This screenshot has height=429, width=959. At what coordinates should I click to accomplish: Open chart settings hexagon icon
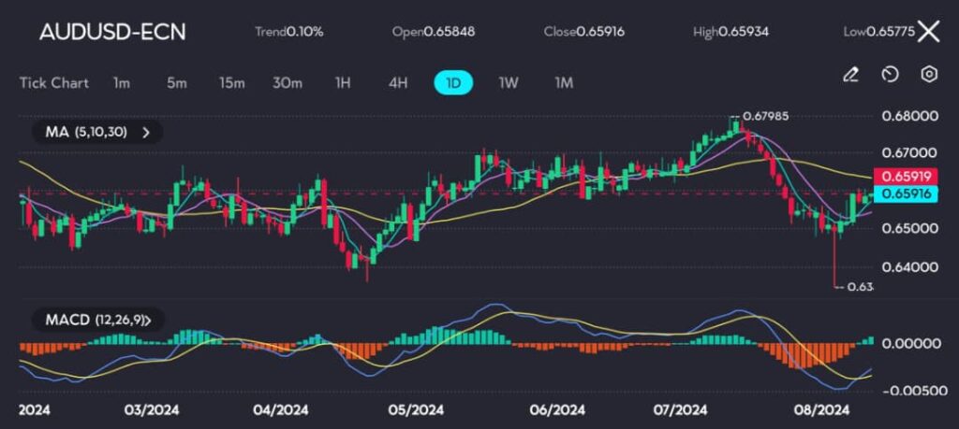(x=929, y=75)
